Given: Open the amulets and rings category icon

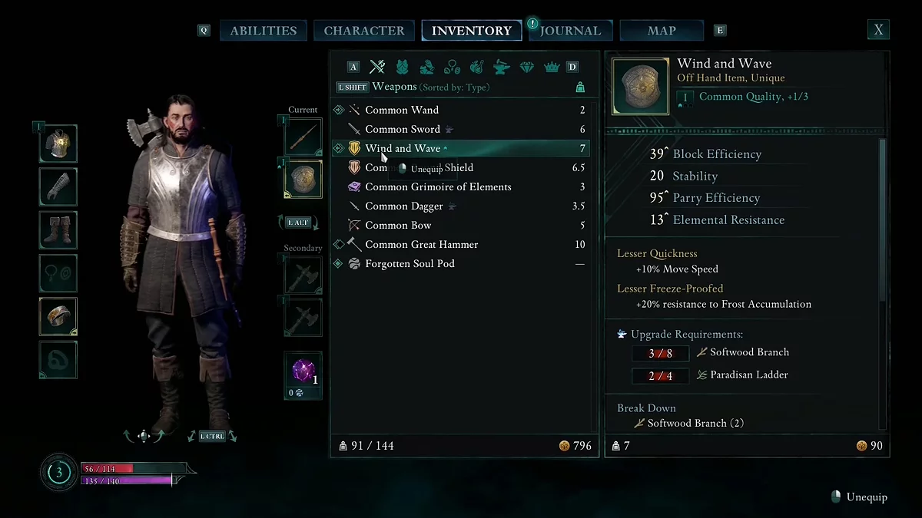Looking at the screenshot, I should (451, 67).
